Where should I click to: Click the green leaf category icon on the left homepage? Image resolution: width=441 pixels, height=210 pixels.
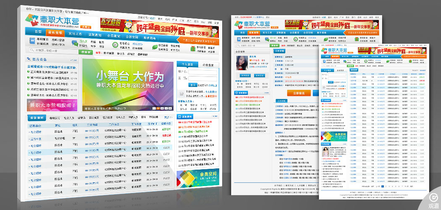coord(155,47)
